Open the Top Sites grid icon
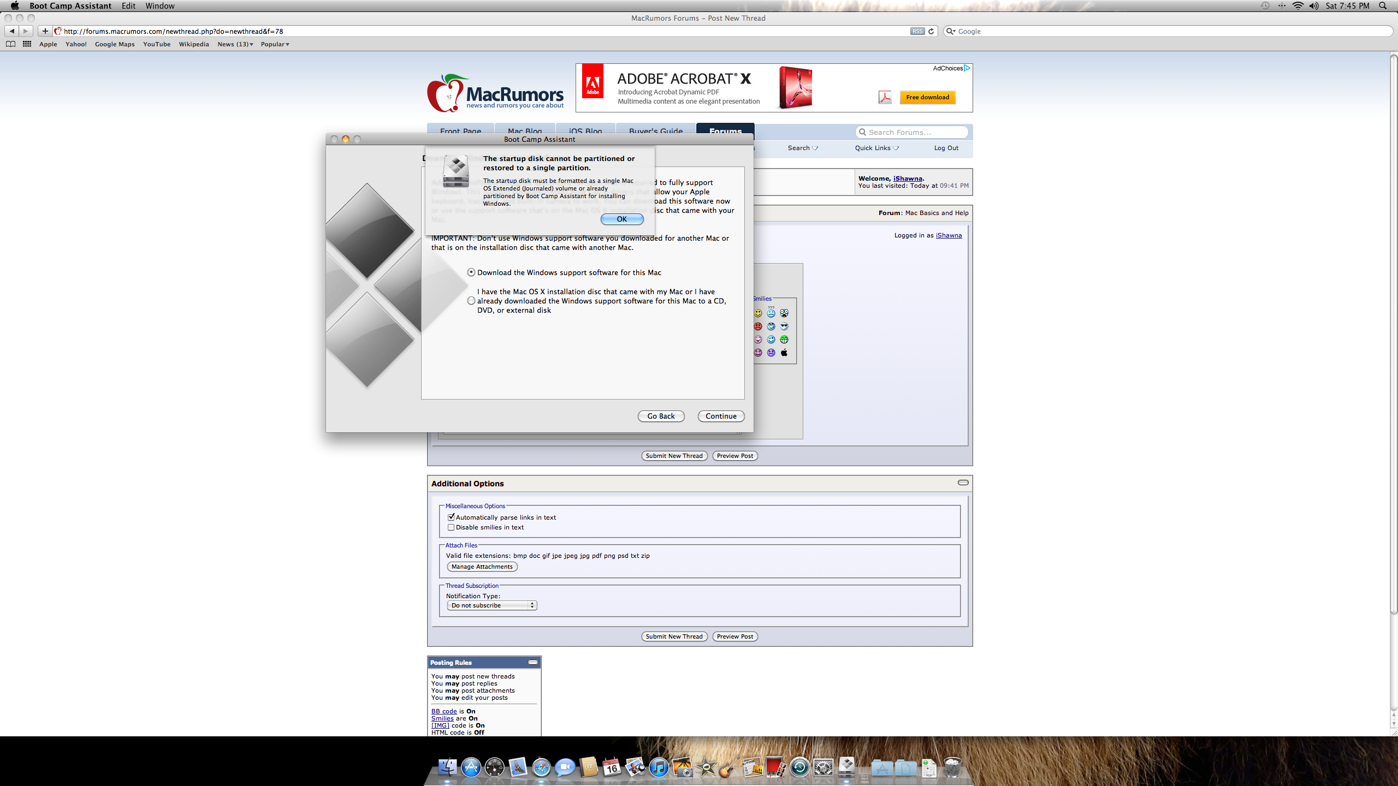The width and height of the screenshot is (1398, 786). pyautogui.click(x=26, y=44)
